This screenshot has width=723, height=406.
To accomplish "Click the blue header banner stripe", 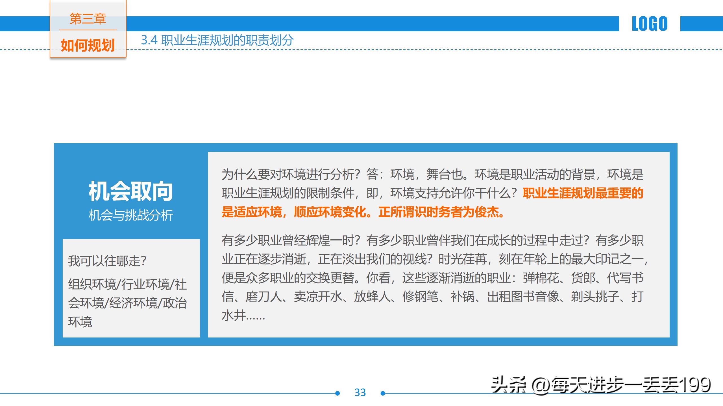I will tap(424, 24).
